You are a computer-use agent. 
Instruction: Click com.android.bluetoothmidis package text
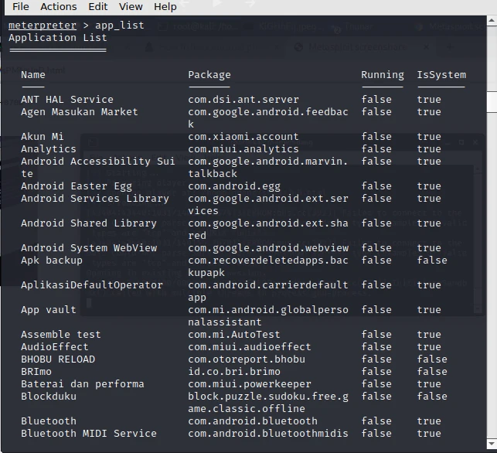[268, 434]
